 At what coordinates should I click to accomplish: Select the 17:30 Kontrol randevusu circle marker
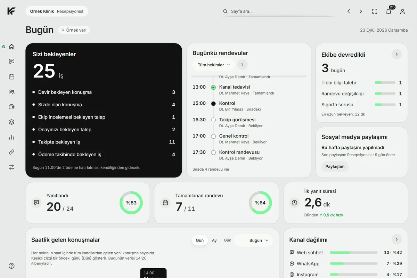pyautogui.click(x=213, y=153)
